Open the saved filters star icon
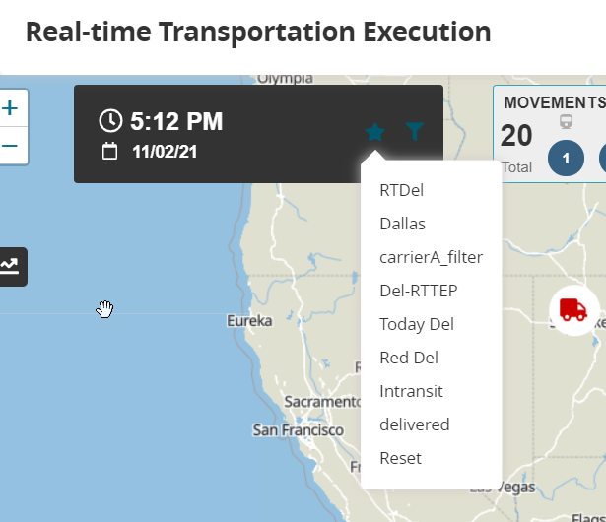 pos(374,132)
